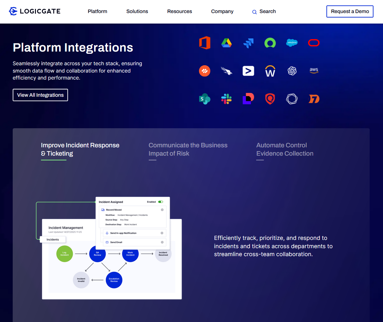This screenshot has width=383, height=322.
Task: Click the search magnifier icon
Action: pyautogui.click(x=254, y=11)
